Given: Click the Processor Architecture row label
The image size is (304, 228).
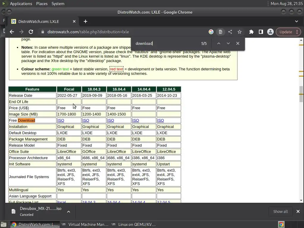Looking at the screenshot, I should click(28, 158).
